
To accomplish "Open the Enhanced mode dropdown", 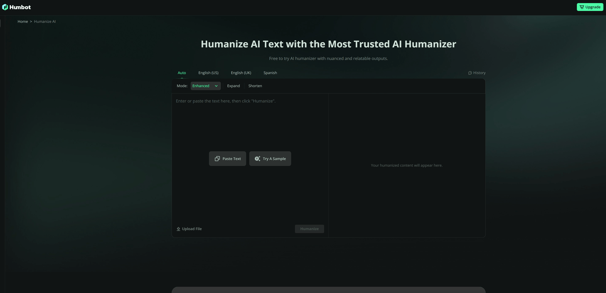I will [x=205, y=86].
